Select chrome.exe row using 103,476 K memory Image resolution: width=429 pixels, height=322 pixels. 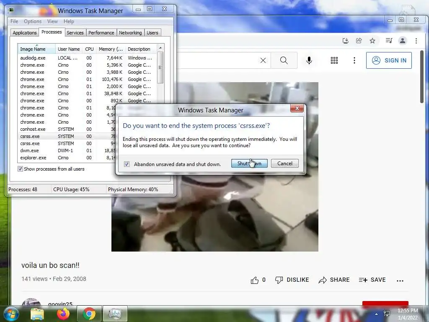(87, 79)
